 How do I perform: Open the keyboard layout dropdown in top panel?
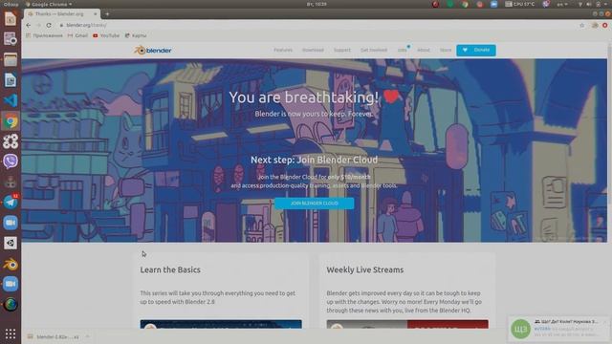point(562,4)
